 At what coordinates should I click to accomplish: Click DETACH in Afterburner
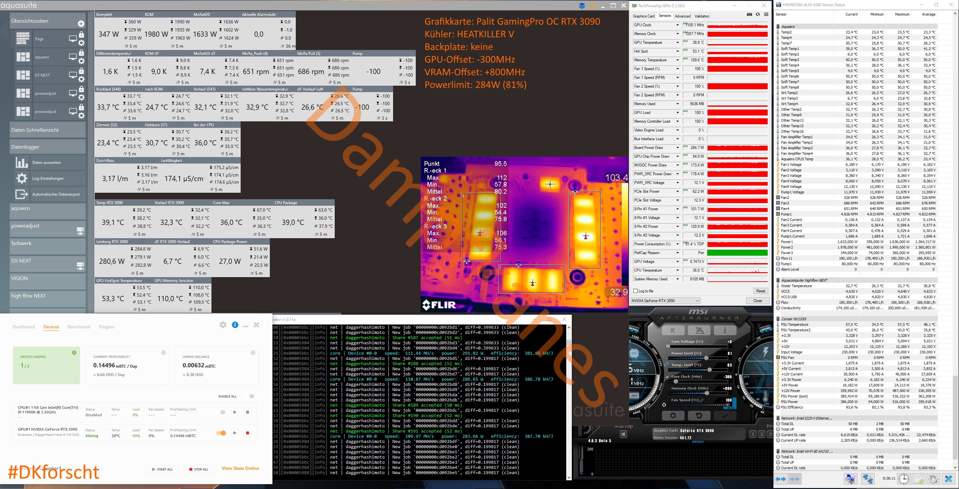point(698,442)
